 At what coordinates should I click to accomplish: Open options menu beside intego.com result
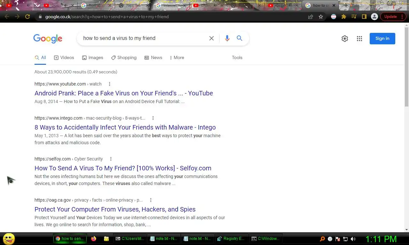[x=153, y=118]
